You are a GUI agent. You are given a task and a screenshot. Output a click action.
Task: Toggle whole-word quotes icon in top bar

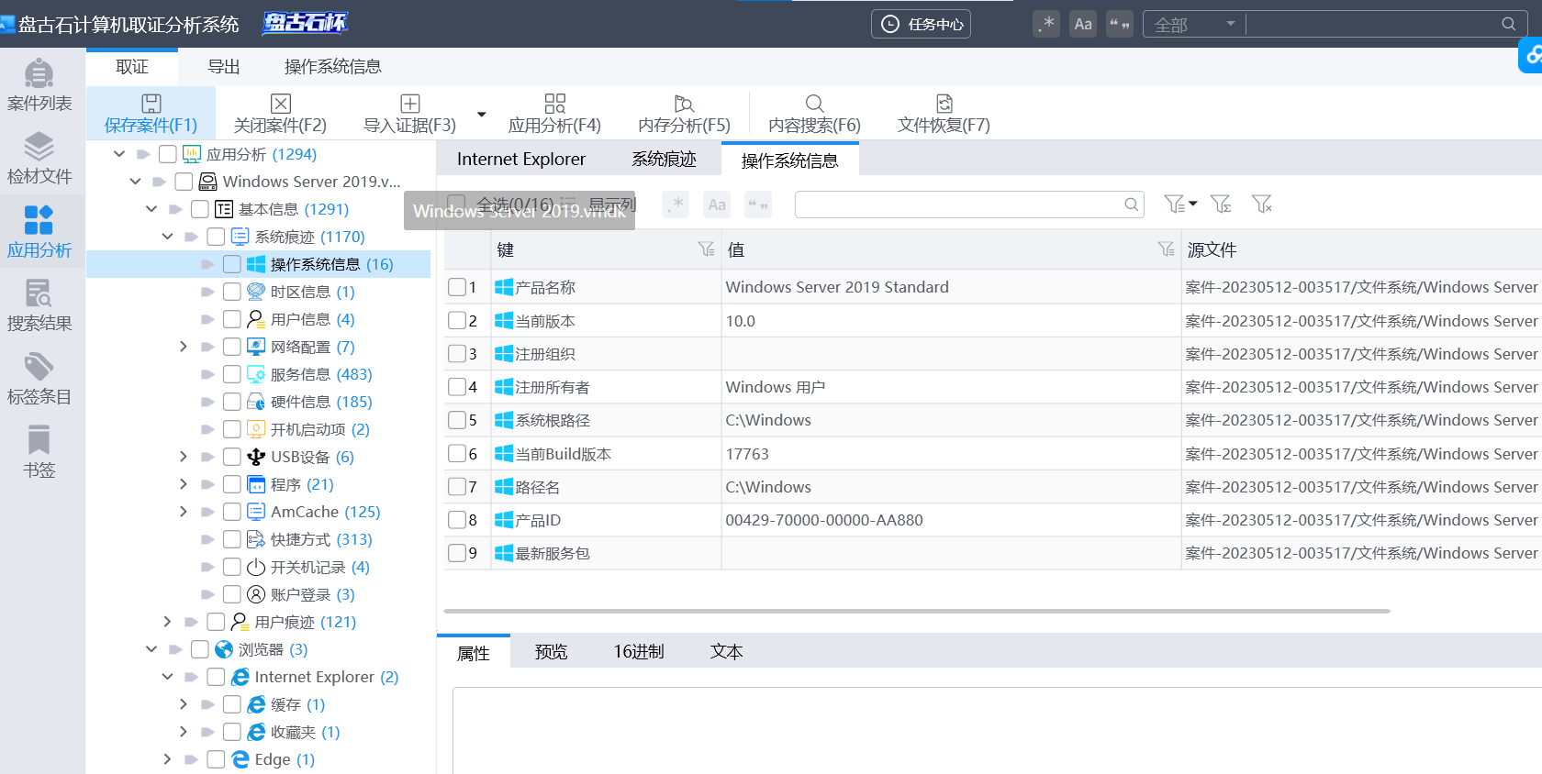pos(1120,24)
